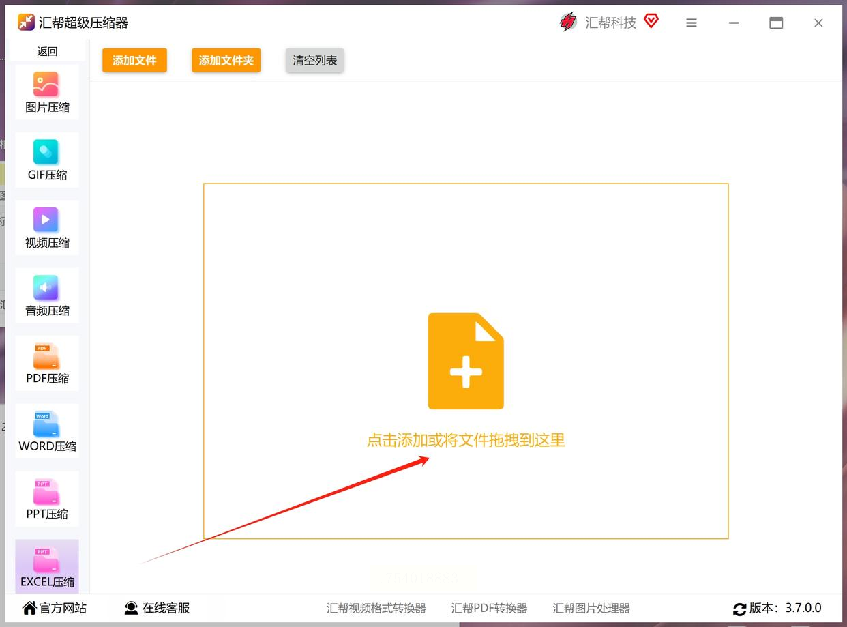
Task: Click the 汇帮超级压缩器 app logo
Action: [x=26, y=23]
